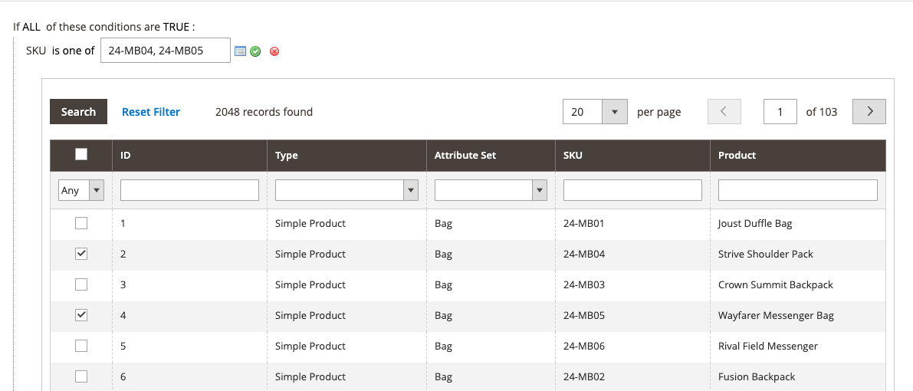Open the Type filter dropdown
The width and height of the screenshot is (913, 391).
click(x=346, y=191)
